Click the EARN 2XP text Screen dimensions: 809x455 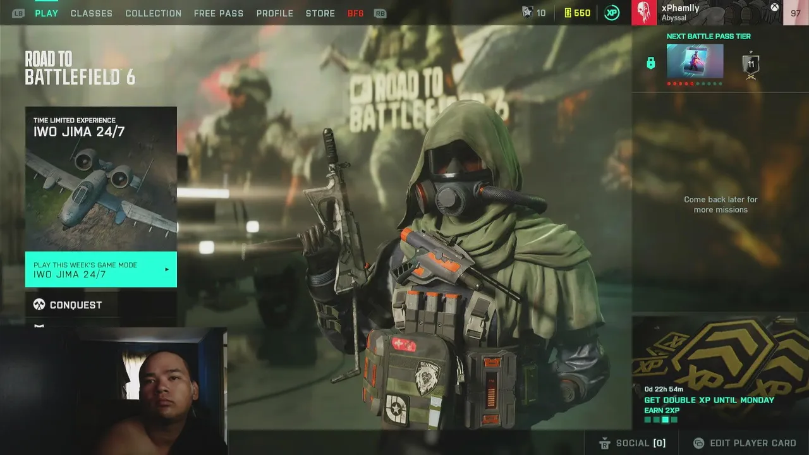coord(662,411)
